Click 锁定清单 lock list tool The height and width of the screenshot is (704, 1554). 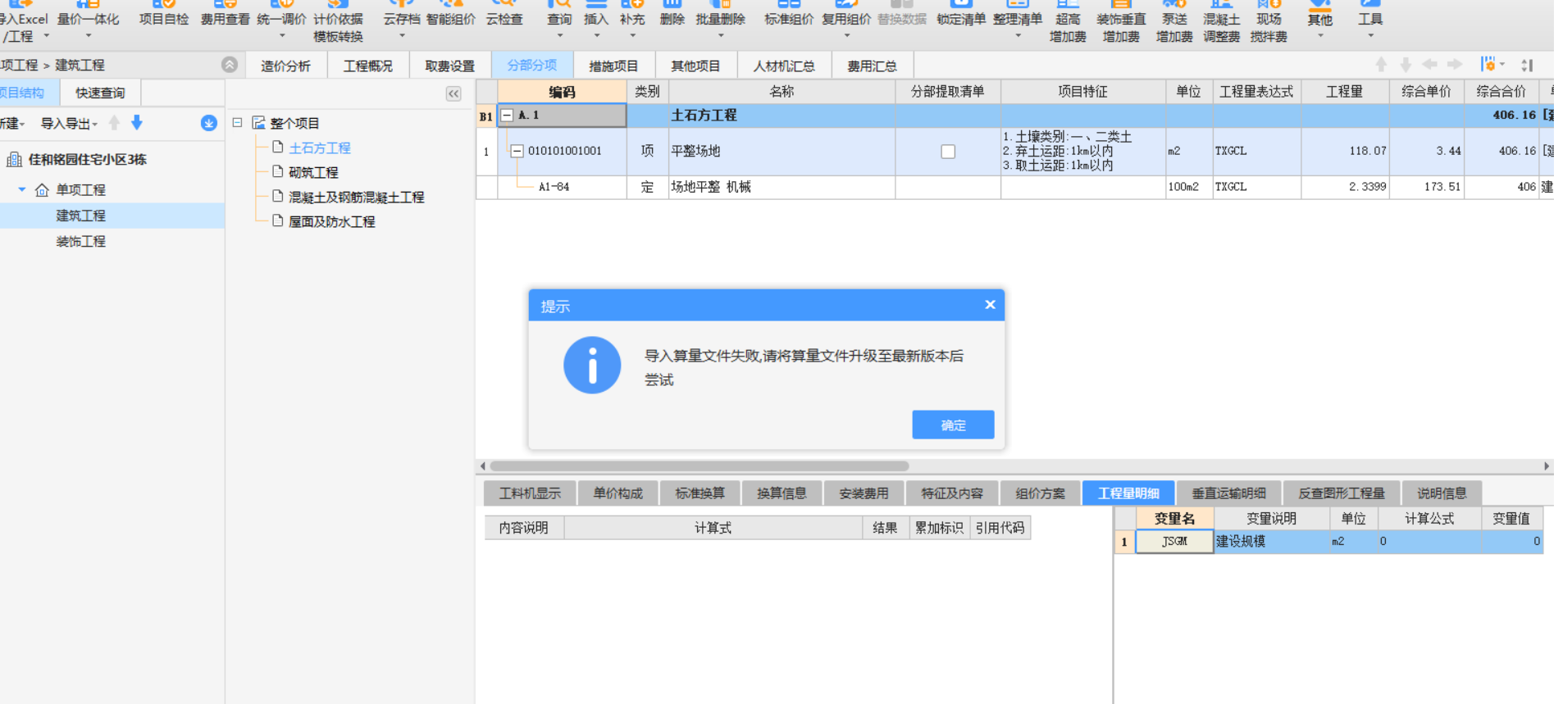(961, 15)
